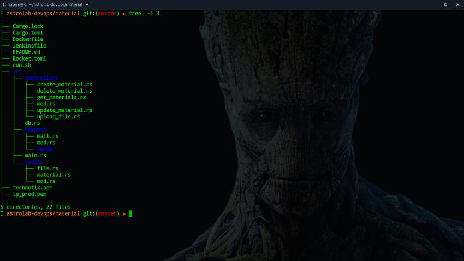Click the green cursor block at bottom prompt
The height and width of the screenshot is (261, 464).
click(x=130, y=213)
